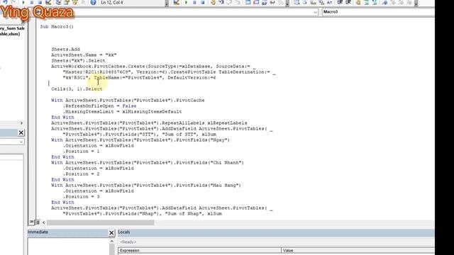Viewport: 454px width, 255px height.
Task: Uncomment Block the selected lines
Action: [375, 2]
